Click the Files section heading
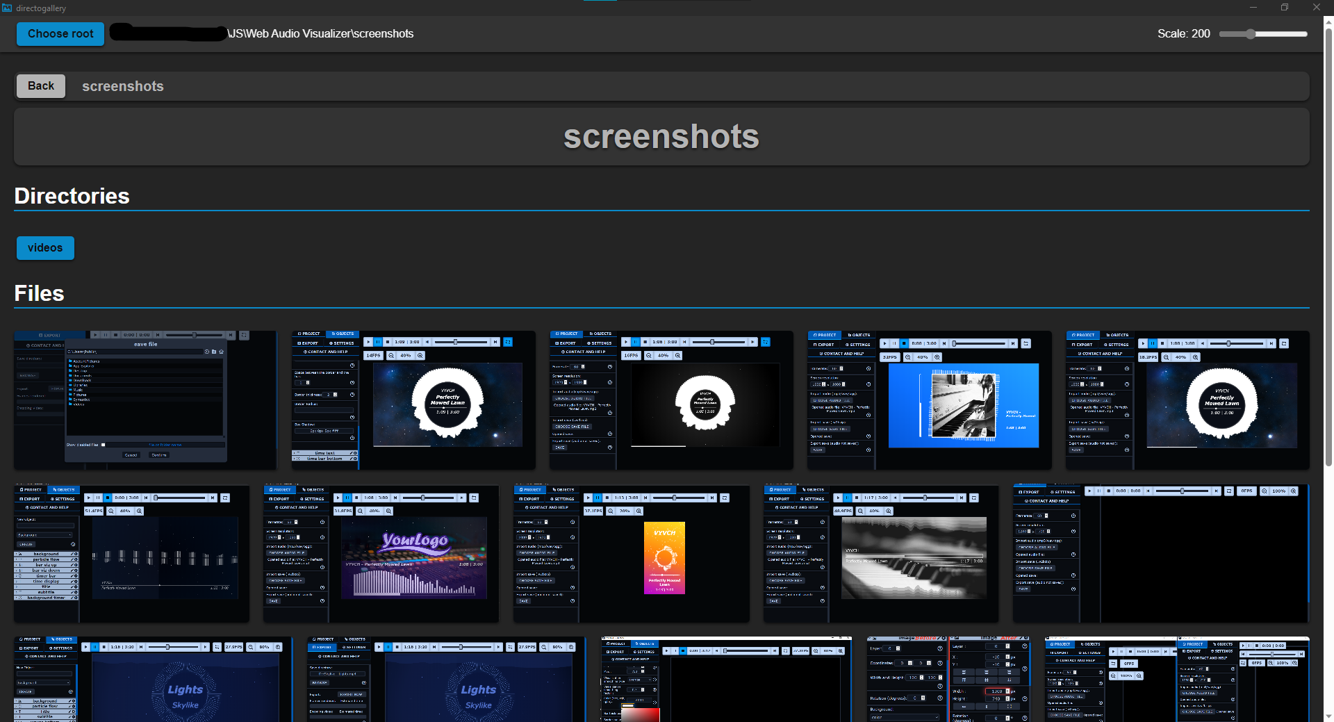Viewport: 1334px width, 722px height. pos(40,293)
